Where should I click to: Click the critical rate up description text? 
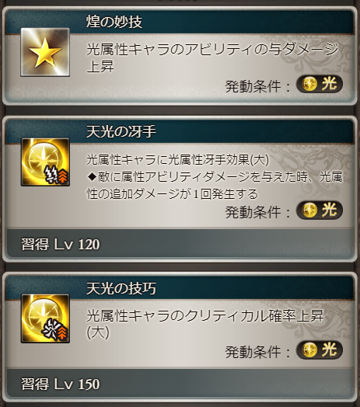tap(204, 324)
